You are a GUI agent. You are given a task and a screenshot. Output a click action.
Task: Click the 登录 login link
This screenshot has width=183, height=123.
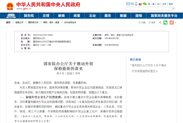coord(171,4)
